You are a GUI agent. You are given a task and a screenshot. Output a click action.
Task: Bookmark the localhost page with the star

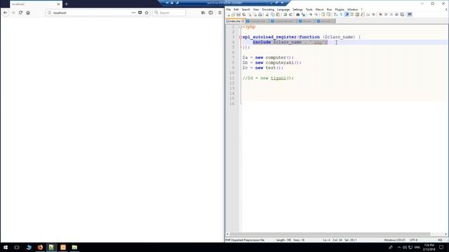(x=147, y=13)
